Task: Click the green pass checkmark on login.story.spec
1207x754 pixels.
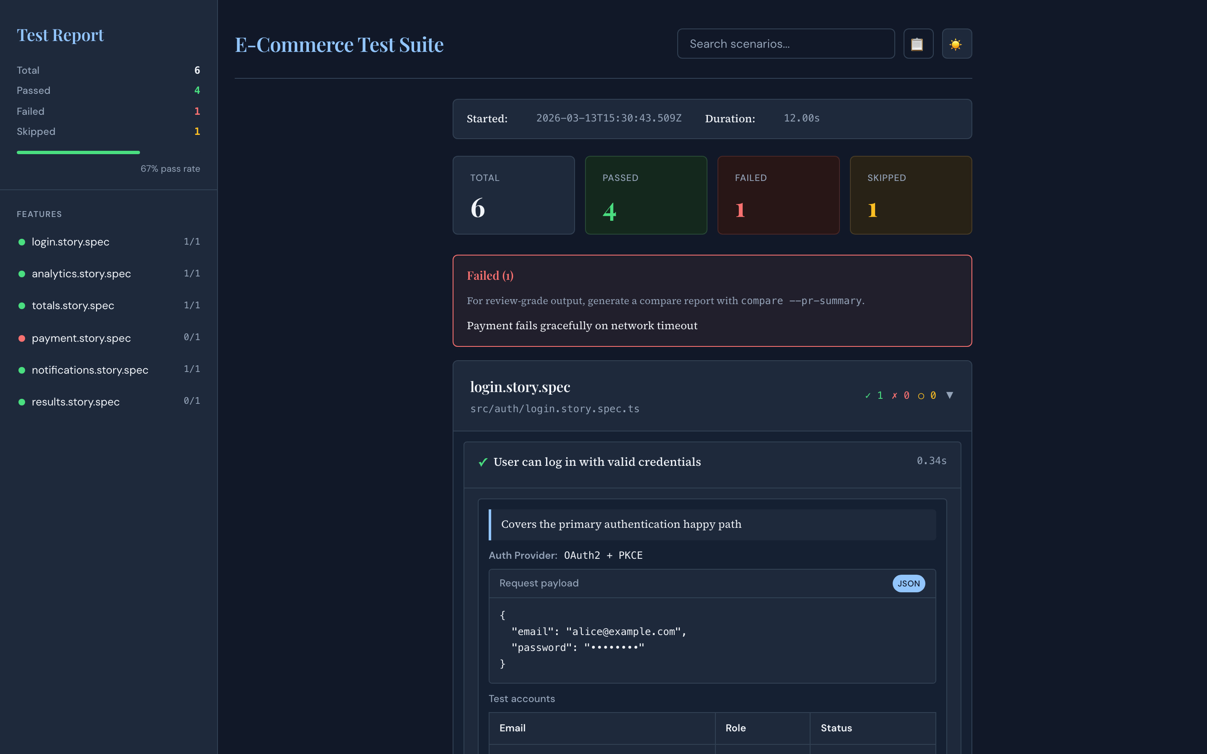Action: (868, 395)
